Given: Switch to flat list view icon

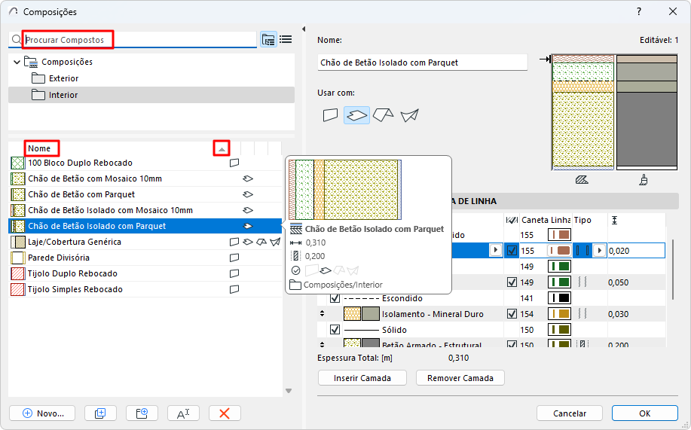Looking at the screenshot, I should click(286, 39).
